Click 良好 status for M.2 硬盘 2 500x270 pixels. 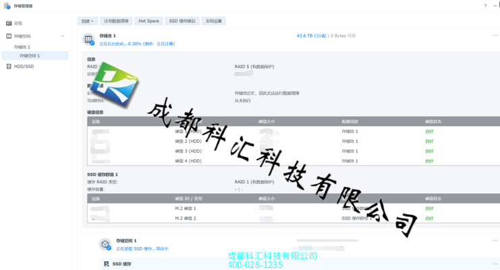[429, 218]
